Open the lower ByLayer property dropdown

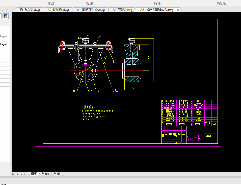[x=4, y=44]
